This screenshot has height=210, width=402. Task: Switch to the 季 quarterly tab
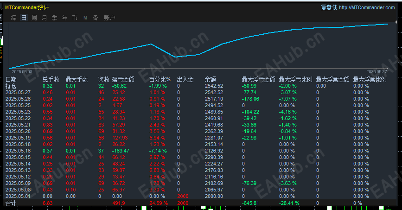coord(54,18)
